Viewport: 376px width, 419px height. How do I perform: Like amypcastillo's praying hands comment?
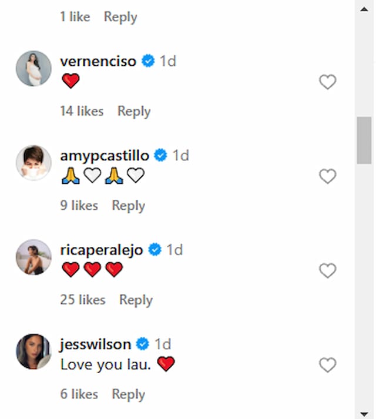click(328, 176)
